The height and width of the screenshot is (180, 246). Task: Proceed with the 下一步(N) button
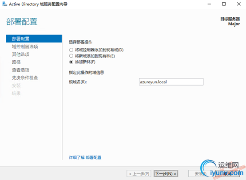(166, 174)
